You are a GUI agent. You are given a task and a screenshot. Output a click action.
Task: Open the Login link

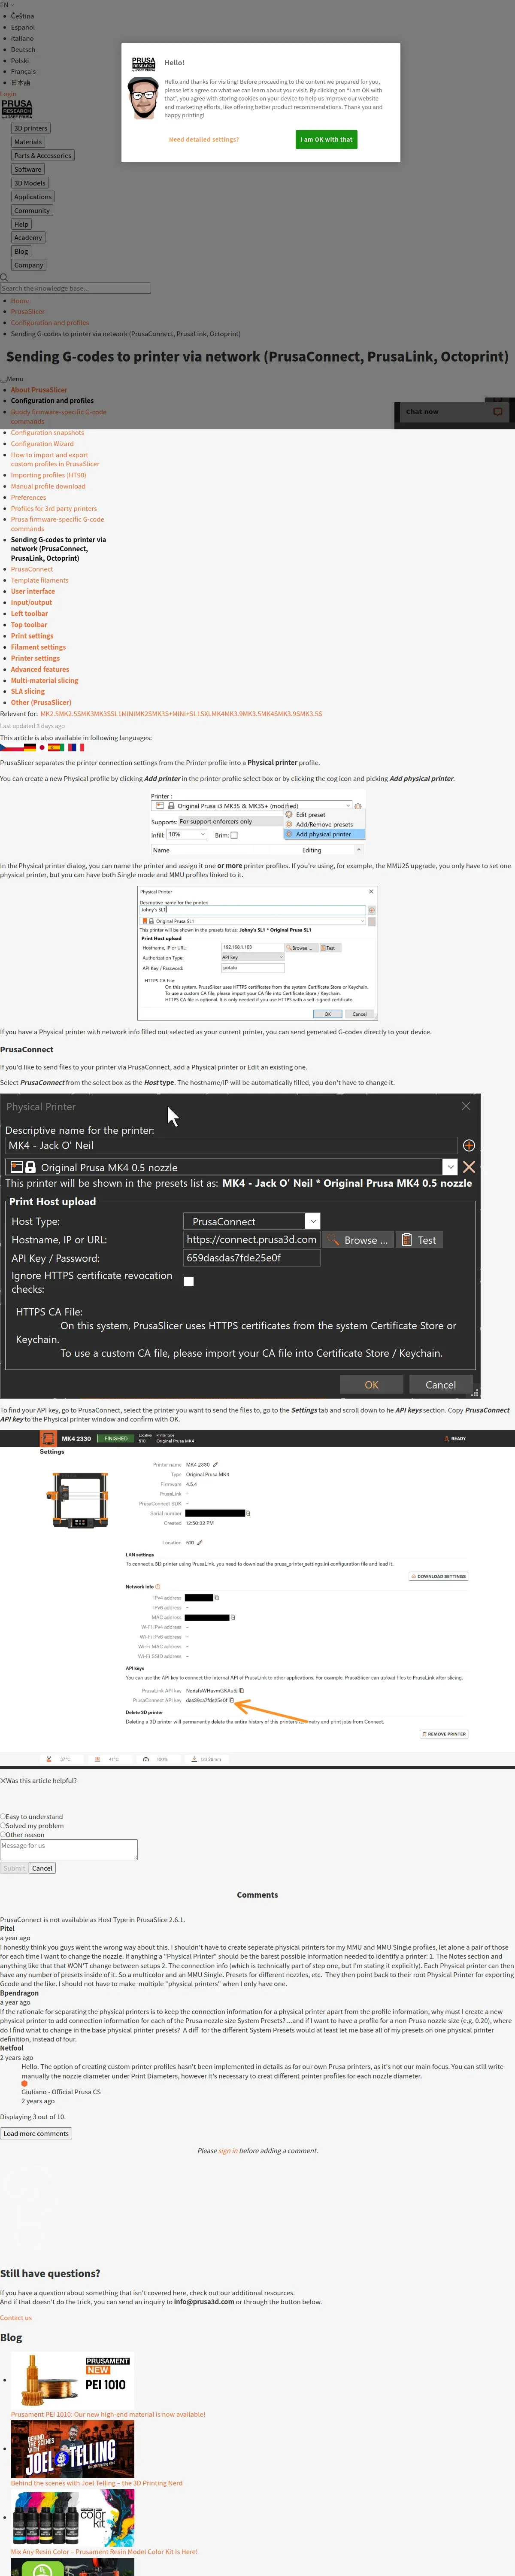(x=8, y=94)
